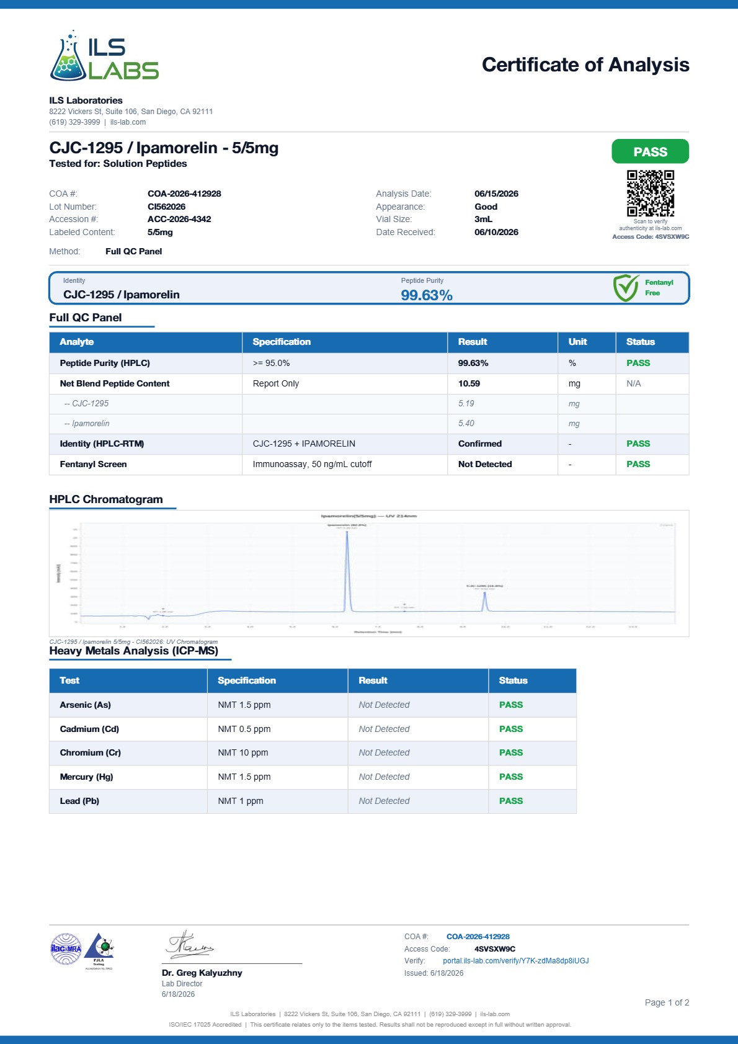
Task: Click the PASS status in Lead row
Action: (x=511, y=801)
